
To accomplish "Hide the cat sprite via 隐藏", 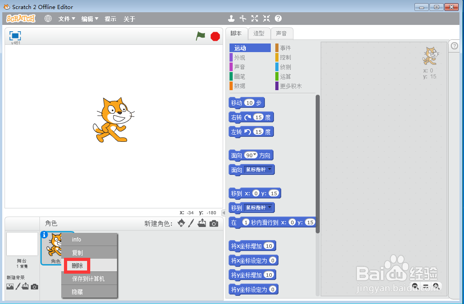I will (77, 292).
